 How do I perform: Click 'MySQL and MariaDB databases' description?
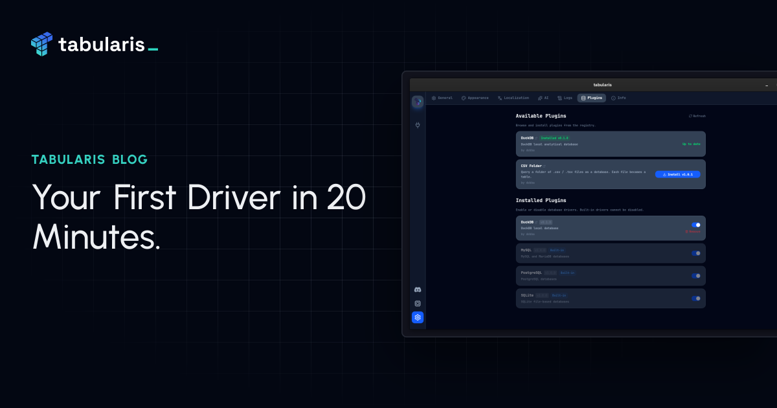click(x=545, y=256)
